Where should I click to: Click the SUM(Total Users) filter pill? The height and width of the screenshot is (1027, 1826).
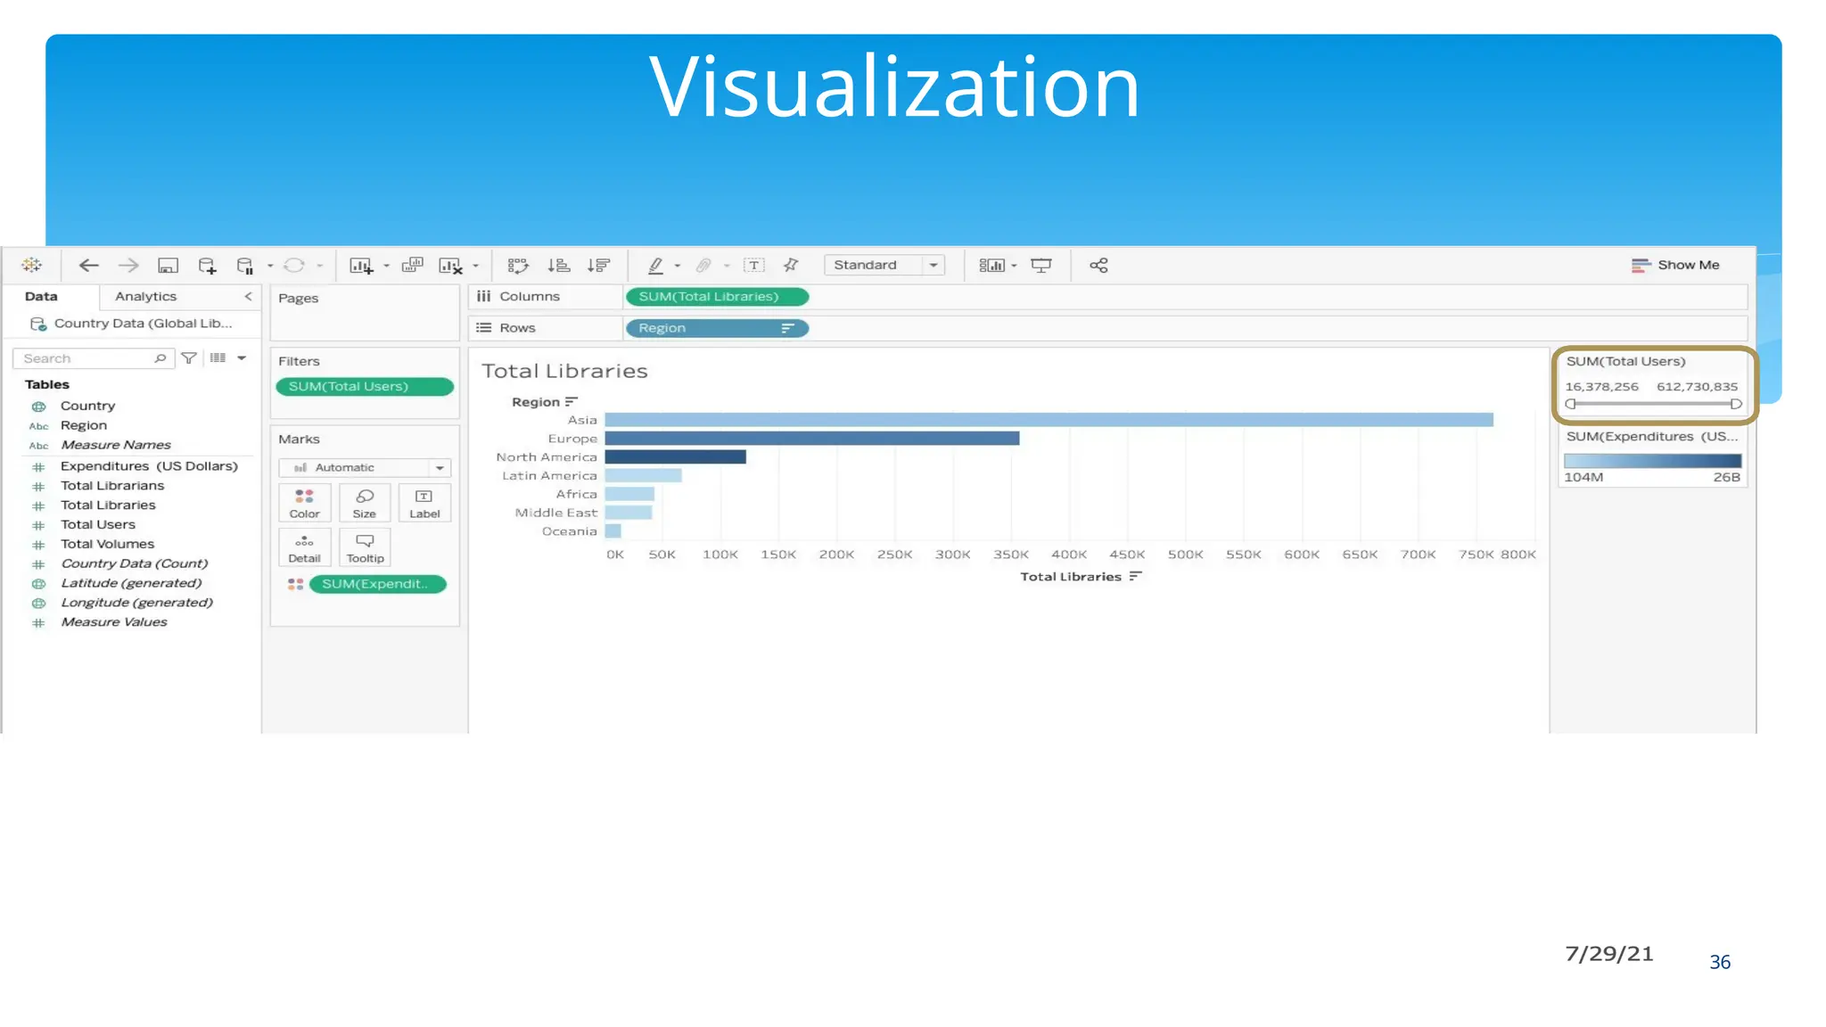pos(365,386)
